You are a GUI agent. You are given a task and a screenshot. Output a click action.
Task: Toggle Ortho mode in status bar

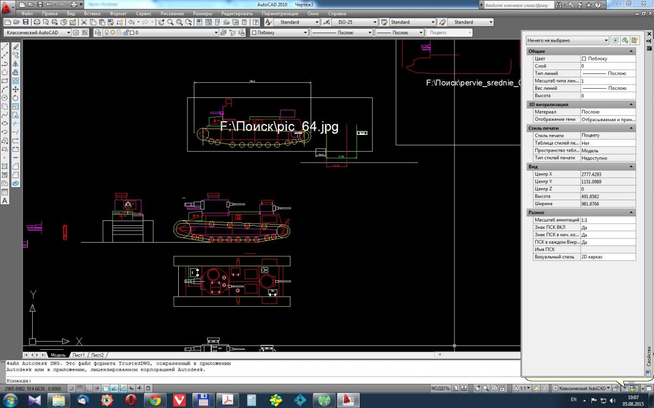pos(89,388)
